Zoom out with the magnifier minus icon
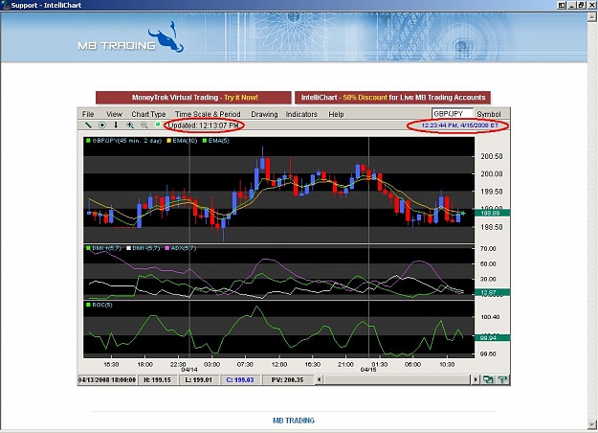Image resolution: width=598 pixels, height=433 pixels. click(144, 125)
